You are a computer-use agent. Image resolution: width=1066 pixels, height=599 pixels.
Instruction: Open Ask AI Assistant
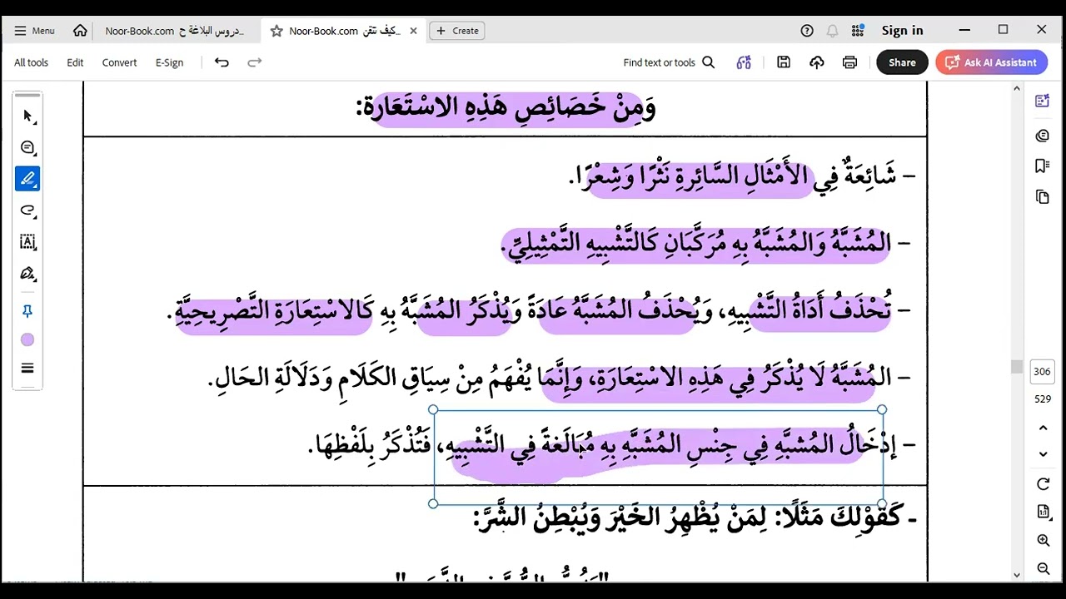(991, 62)
